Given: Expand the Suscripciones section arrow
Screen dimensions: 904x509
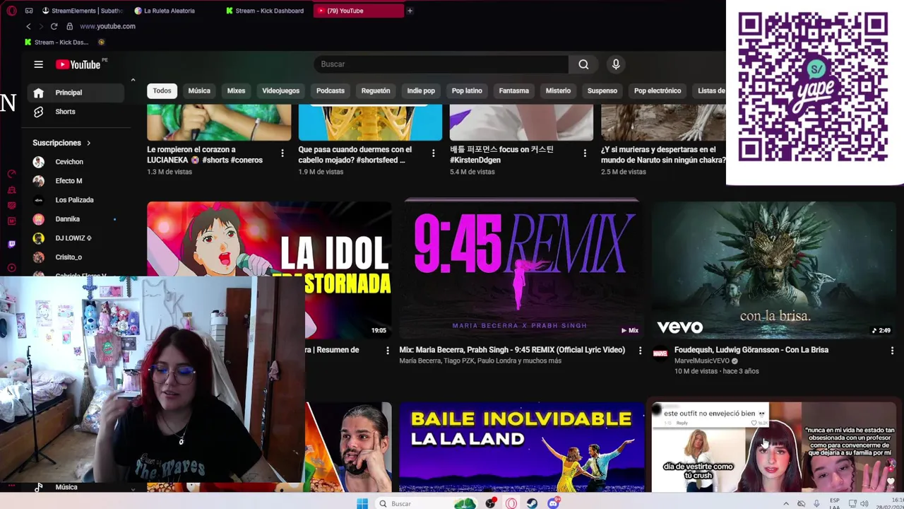Looking at the screenshot, I should point(88,143).
